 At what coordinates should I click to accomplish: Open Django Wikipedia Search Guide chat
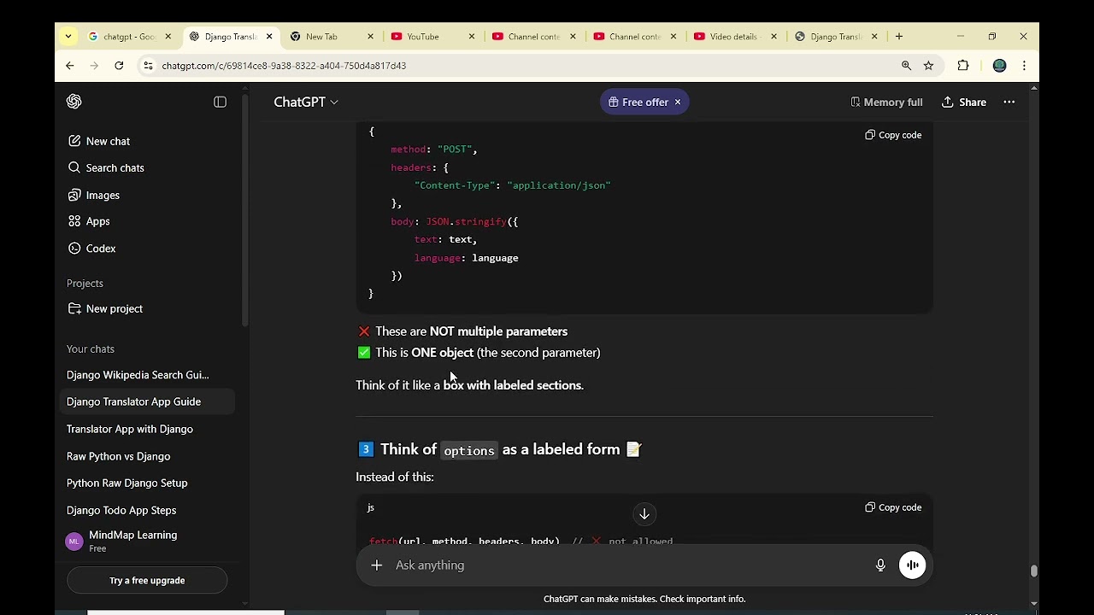click(138, 375)
